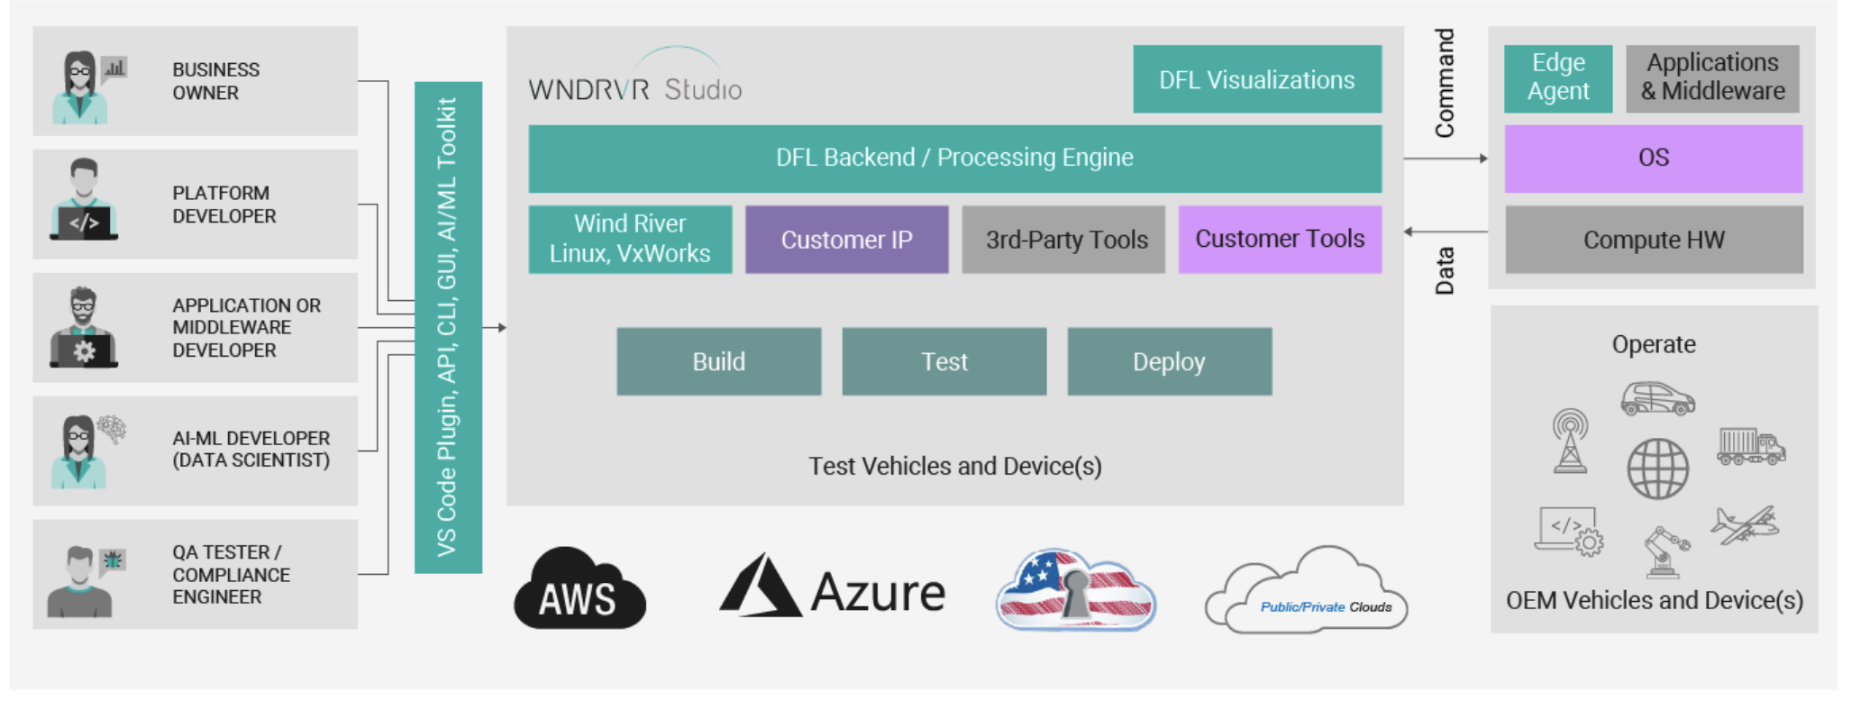Image resolution: width=1851 pixels, height=701 pixels.
Task: Select the purple Customer IP block
Action: pos(846,240)
